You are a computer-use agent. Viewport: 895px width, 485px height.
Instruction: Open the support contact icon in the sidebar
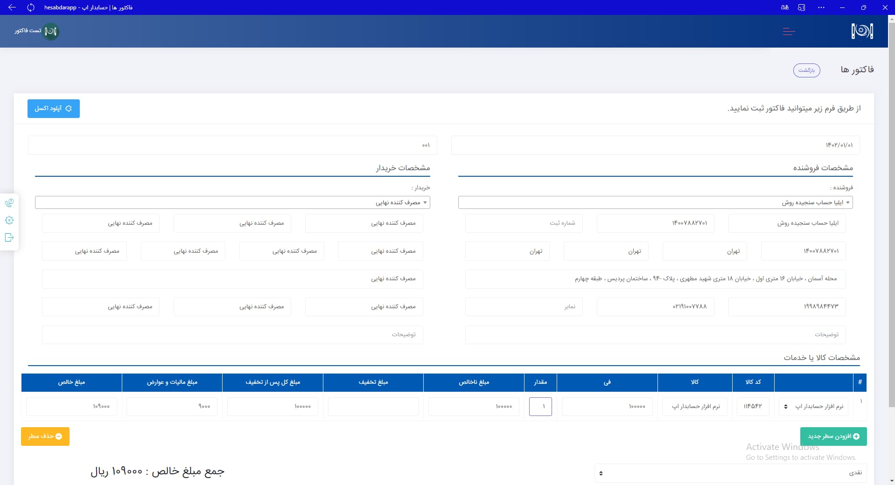tap(9, 203)
